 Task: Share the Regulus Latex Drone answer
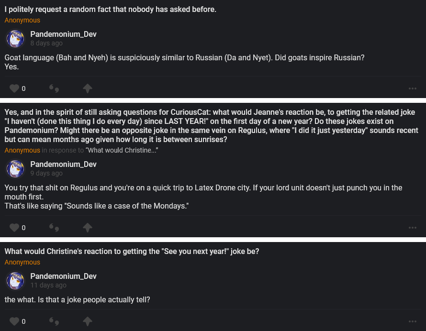tap(87, 228)
